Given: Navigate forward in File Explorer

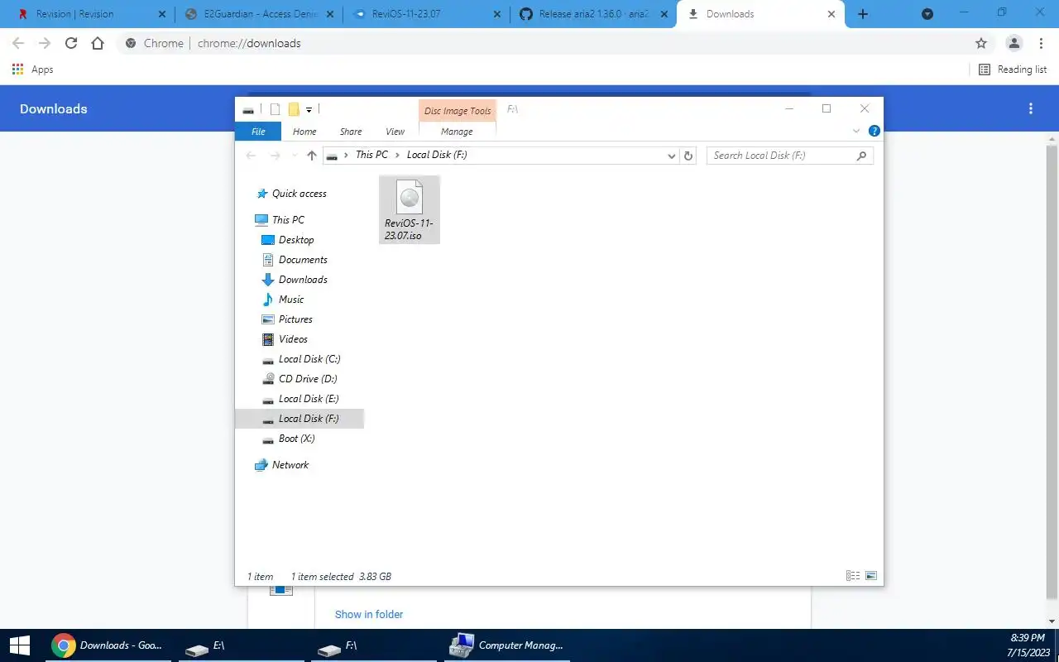Looking at the screenshot, I should pyautogui.click(x=276, y=156).
